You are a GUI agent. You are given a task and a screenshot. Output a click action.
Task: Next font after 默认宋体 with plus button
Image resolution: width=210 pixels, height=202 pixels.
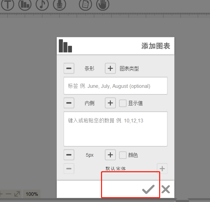[162, 169]
